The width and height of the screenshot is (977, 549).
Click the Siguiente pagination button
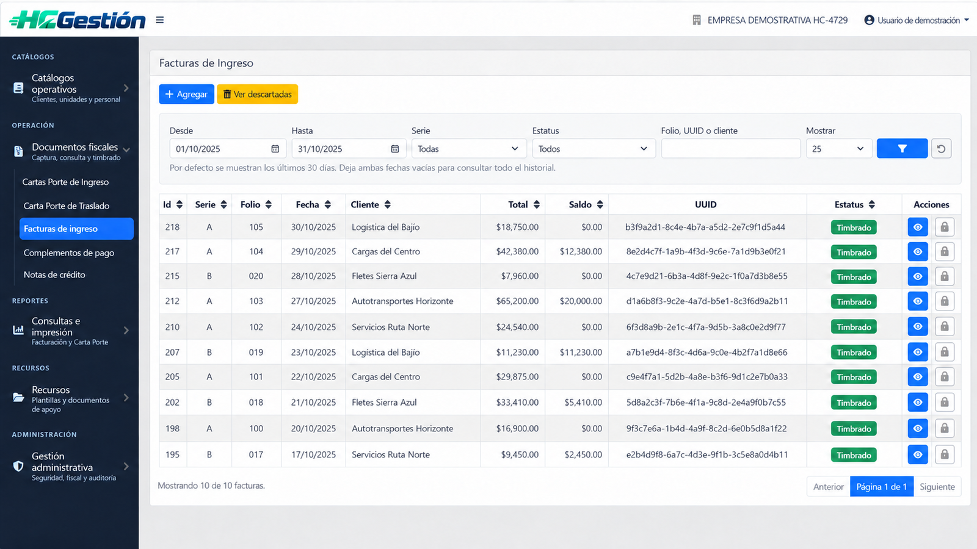coord(937,486)
